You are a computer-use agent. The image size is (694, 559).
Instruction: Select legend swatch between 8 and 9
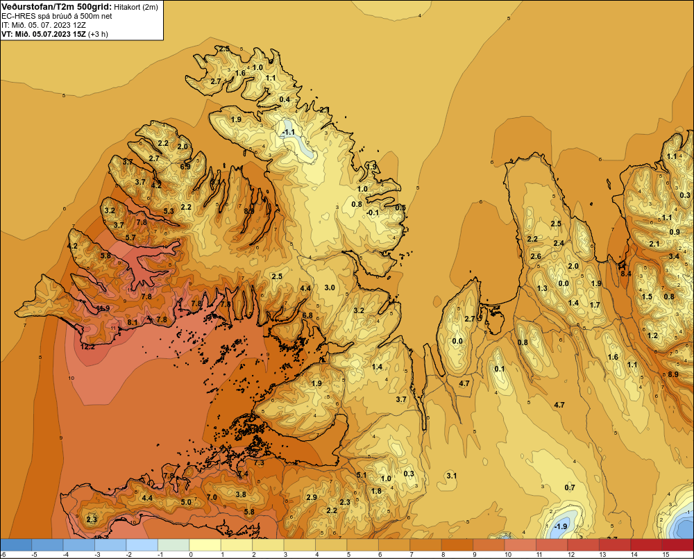coord(457,545)
